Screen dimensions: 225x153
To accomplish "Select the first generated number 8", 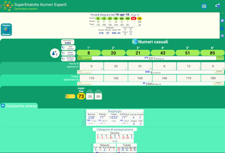I will tap(89, 53).
